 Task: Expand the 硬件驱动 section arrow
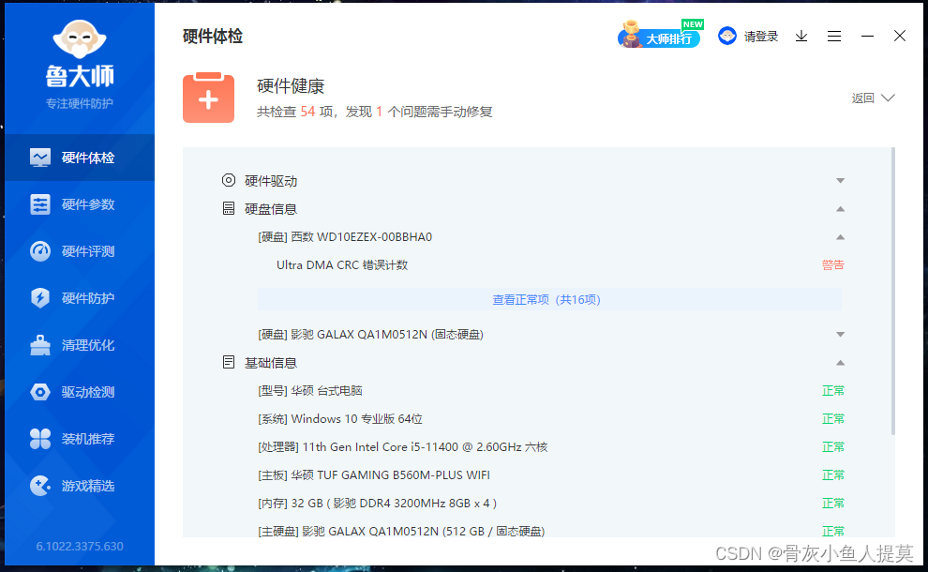click(841, 181)
